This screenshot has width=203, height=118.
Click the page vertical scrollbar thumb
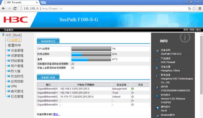coord(201,65)
